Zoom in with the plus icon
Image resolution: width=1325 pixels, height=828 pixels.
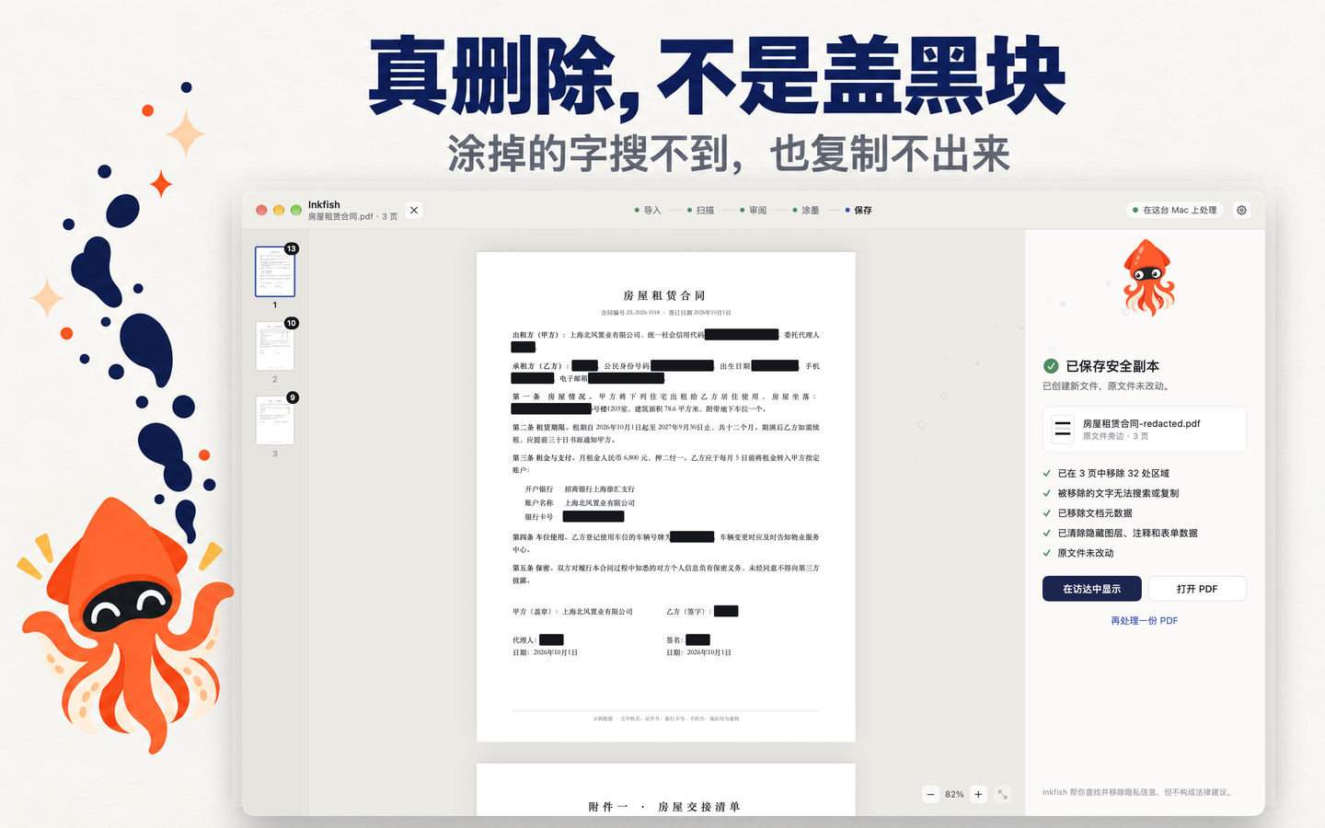pyautogui.click(x=978, y=794)
